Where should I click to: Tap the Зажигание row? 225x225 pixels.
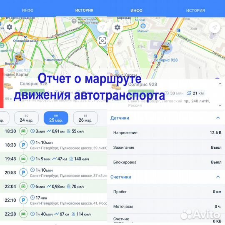(x=166, y=147)
